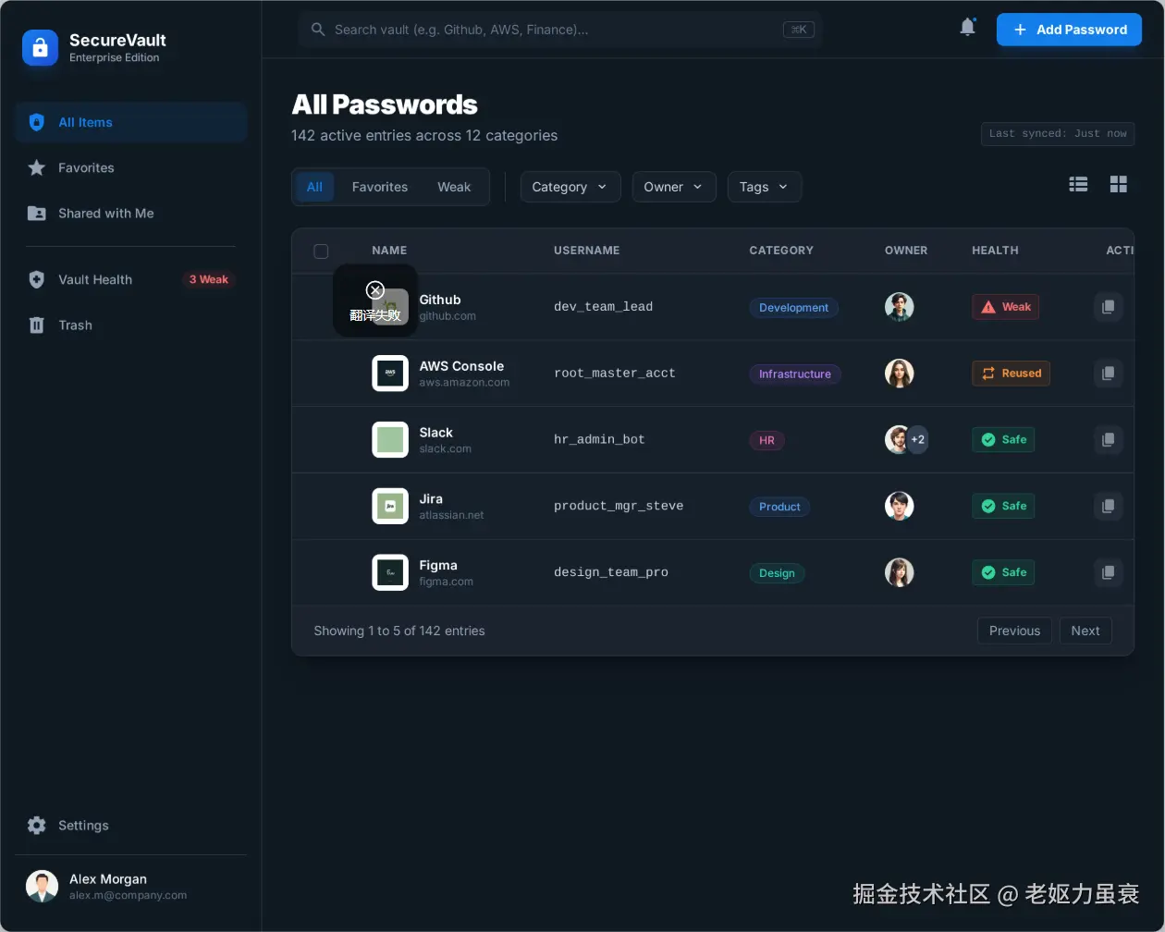
Task: Copy the Github password
Action: click(x=1108, y=306)
